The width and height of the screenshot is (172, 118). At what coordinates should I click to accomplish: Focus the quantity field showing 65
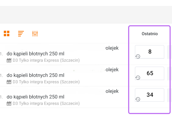click(x=150, y=73)
